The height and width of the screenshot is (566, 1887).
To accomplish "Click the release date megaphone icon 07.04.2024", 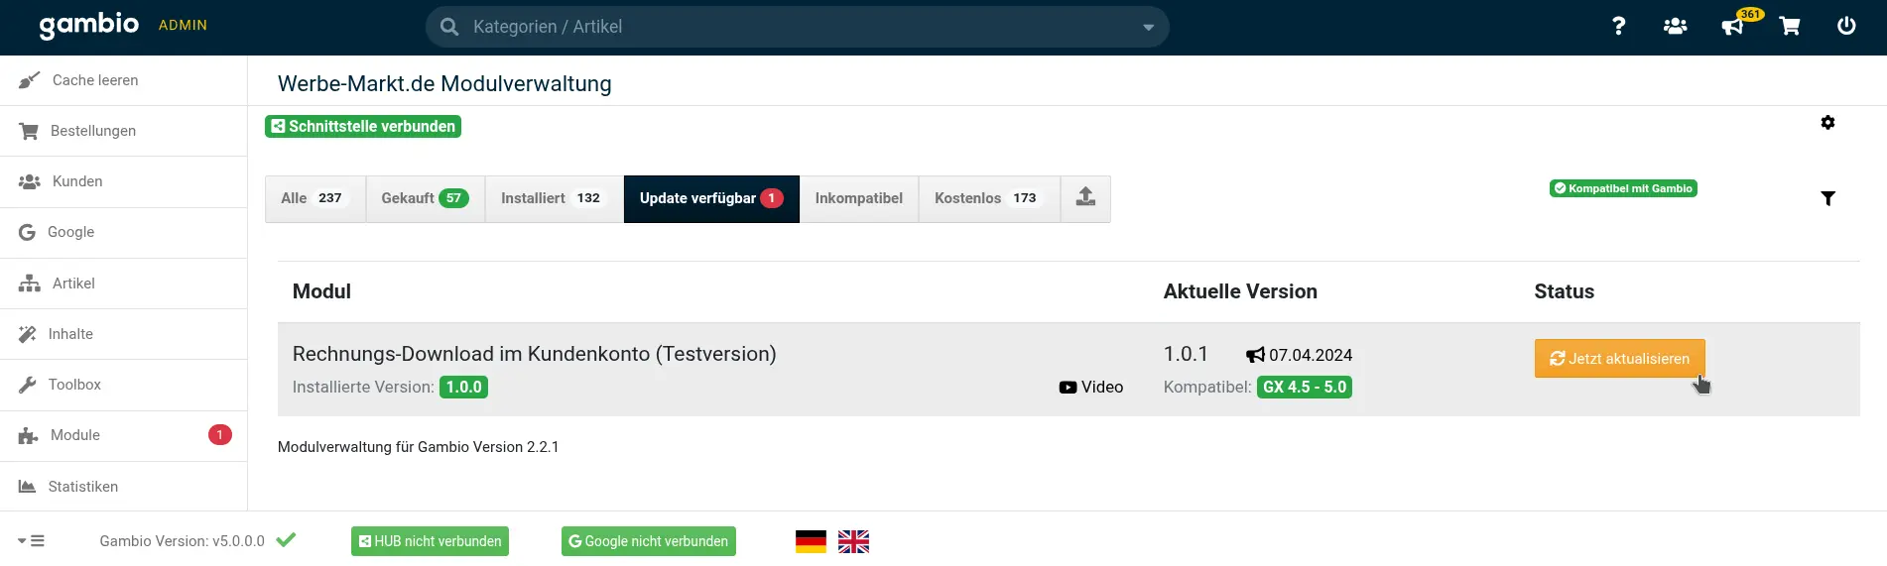I will click(x=1256, y=355).
